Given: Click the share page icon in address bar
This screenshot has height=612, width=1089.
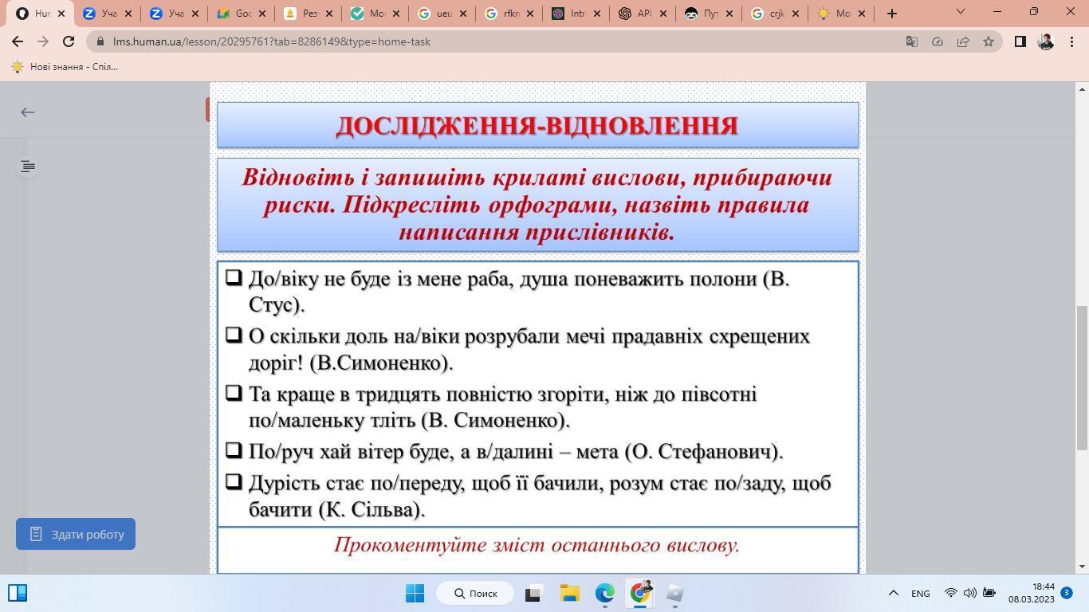Looking at the screenshot, I should [x=963, y=41].
